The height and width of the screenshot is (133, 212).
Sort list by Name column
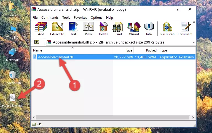pyautogui.click(x=72, y=50)
